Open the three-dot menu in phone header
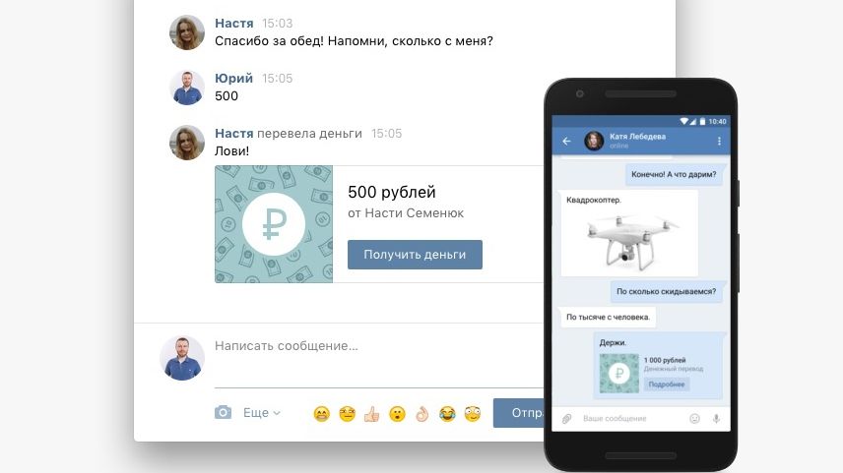Viewport: 843px width, 473px height. pyautogui.click(x=719, y=142)
